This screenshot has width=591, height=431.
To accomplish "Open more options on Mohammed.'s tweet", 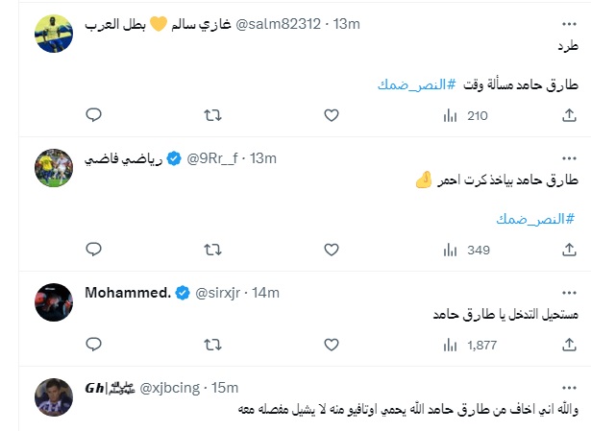I will (567, 289).
